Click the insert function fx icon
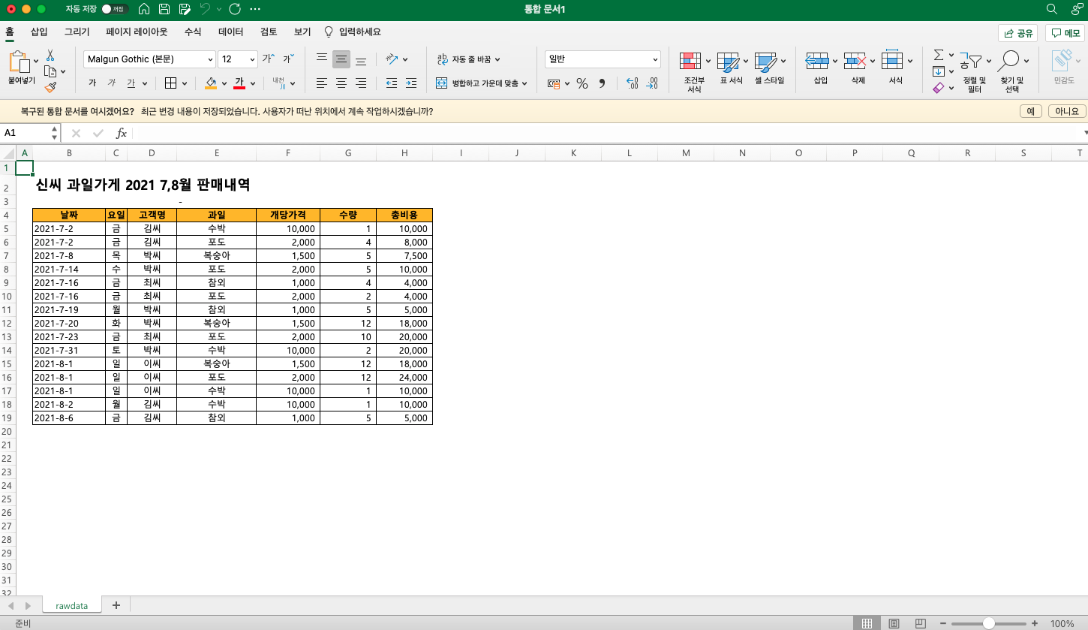Viewport: 1088px width, 630px height. (121, 133)
